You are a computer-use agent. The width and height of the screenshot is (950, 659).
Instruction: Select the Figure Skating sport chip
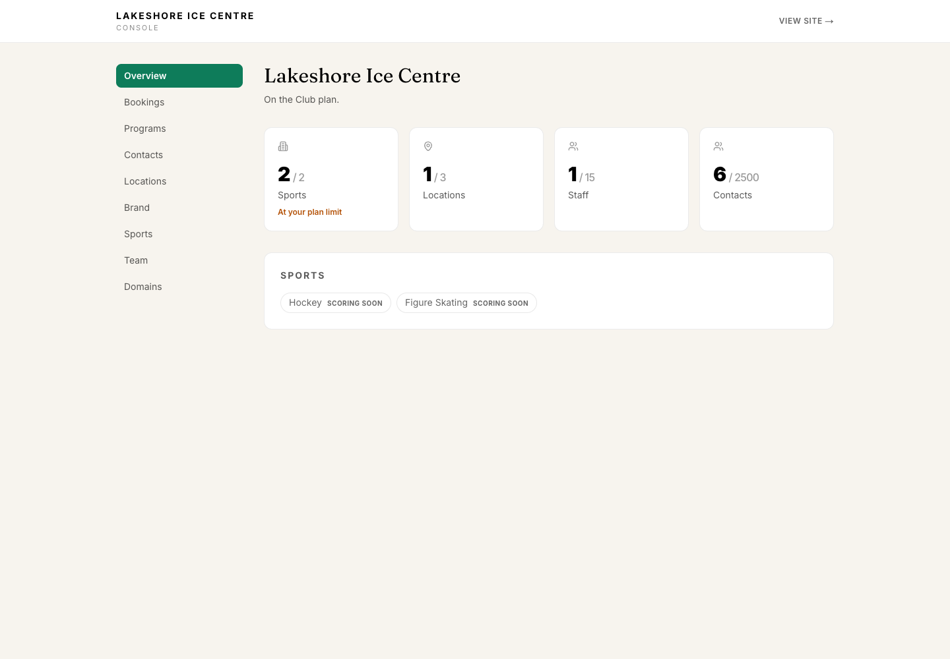pyautogui.click(x=466, y=303)
